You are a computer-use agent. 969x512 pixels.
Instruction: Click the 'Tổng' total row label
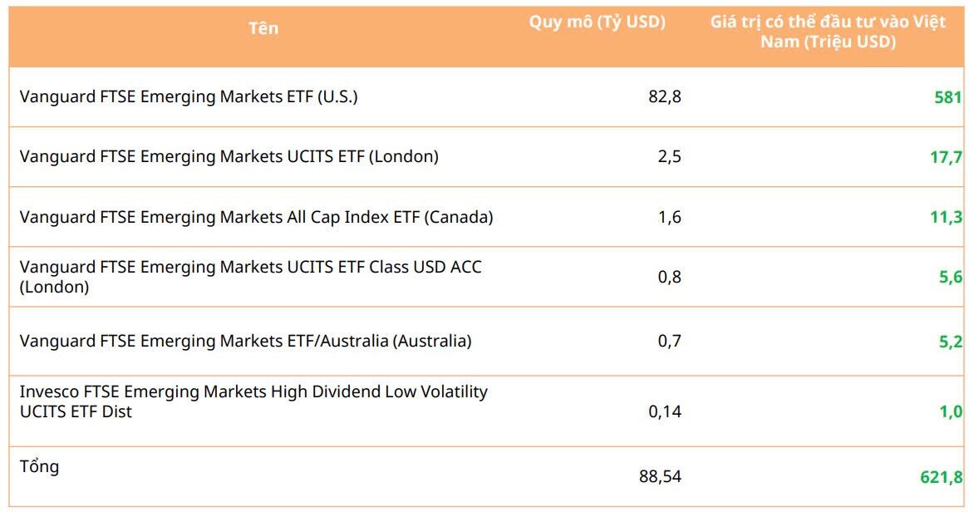coord(40,467)
